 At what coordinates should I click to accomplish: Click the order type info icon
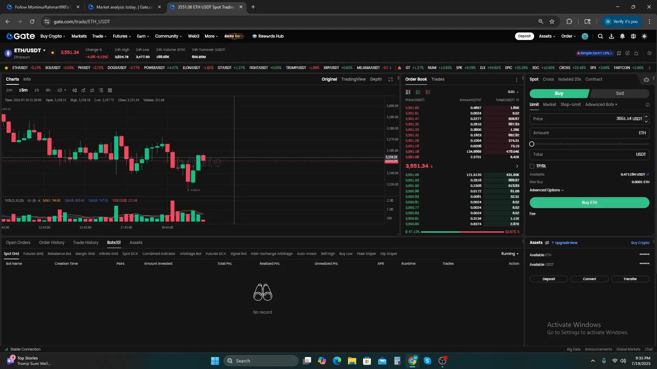(x=647, y=105)
